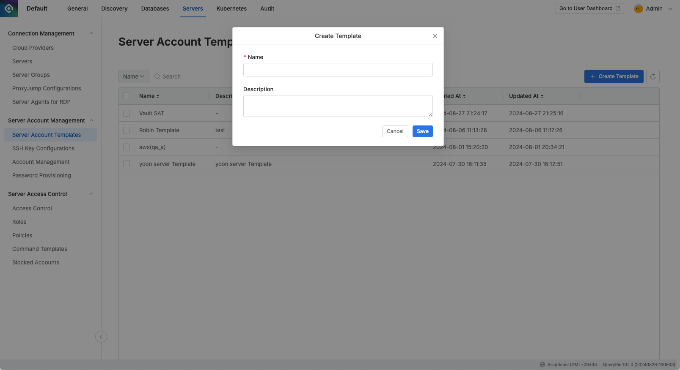Collapse the sidebar with the arrow button
The width and height of the screenshot is (680, 370).
click(x=101, y=337)
